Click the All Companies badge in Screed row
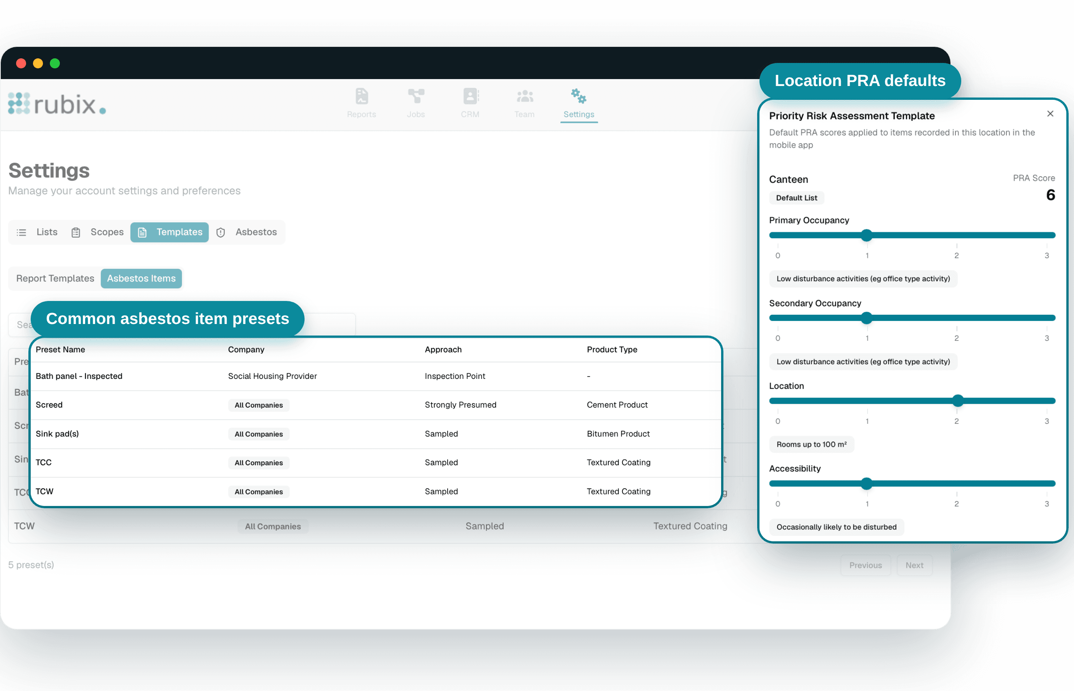Viewport: 1074px width, 691px height. pyautogui.click(x=259, y=405)
